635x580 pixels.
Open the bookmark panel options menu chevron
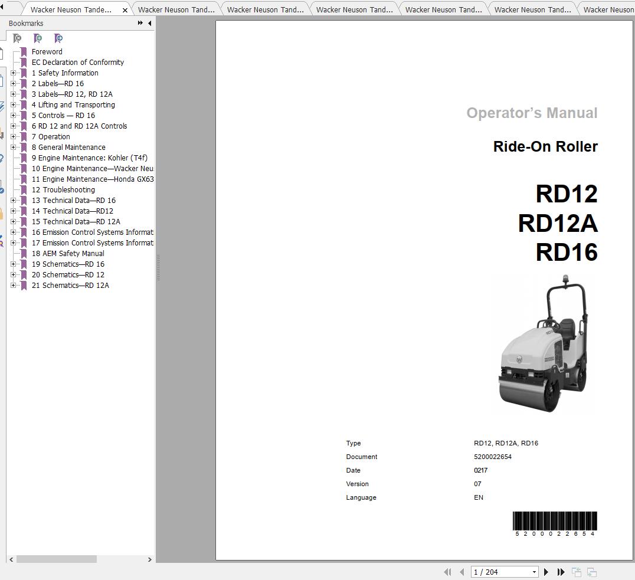pos(139,23)
